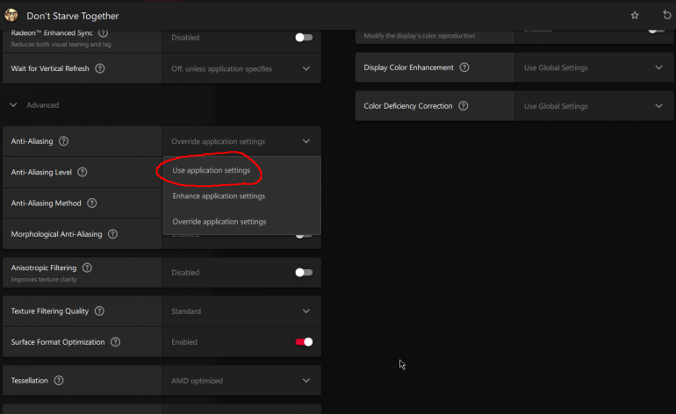Screen dimensions: 676x414
Task: Choose Enhance application settings option
Action: pyautogui.click(x=219, y=196)
